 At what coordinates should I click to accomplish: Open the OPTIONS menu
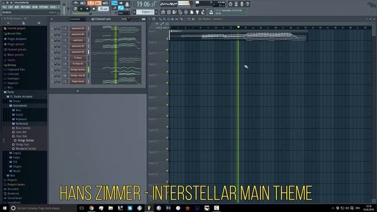click(x=44, y=7)
